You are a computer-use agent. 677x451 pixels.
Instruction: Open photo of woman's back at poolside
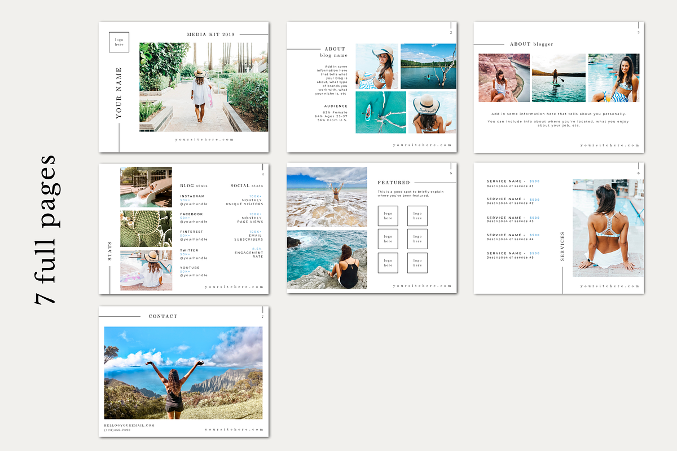tap(608, 228)
